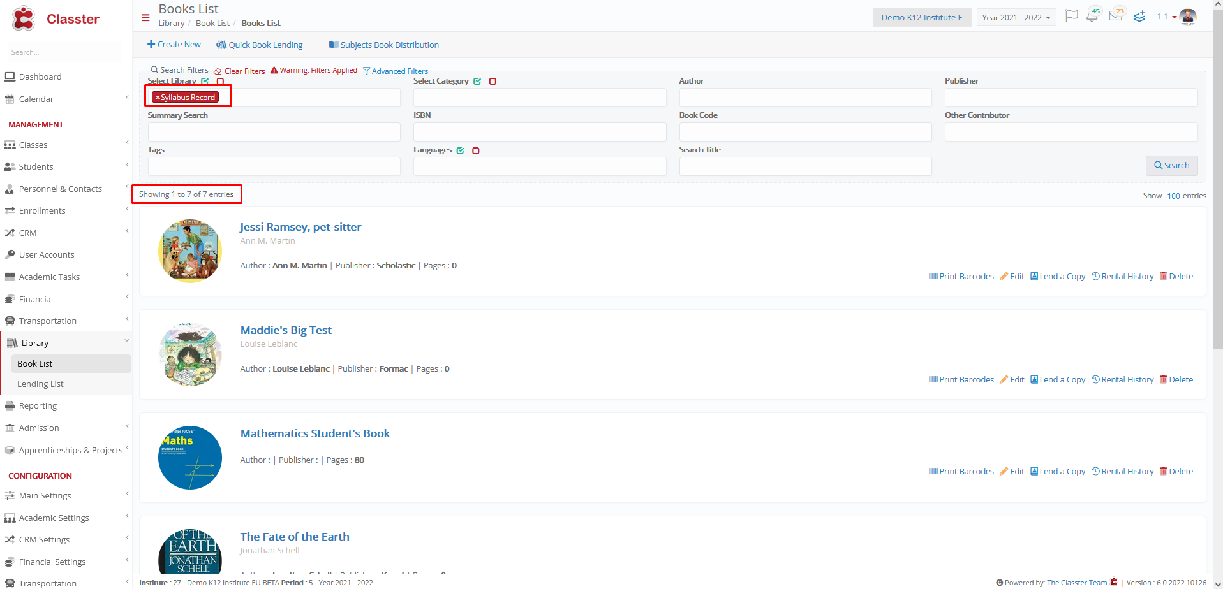
Task: Open the Year 2021 - 2022 dropdown
Action: tap(1016, 17)
